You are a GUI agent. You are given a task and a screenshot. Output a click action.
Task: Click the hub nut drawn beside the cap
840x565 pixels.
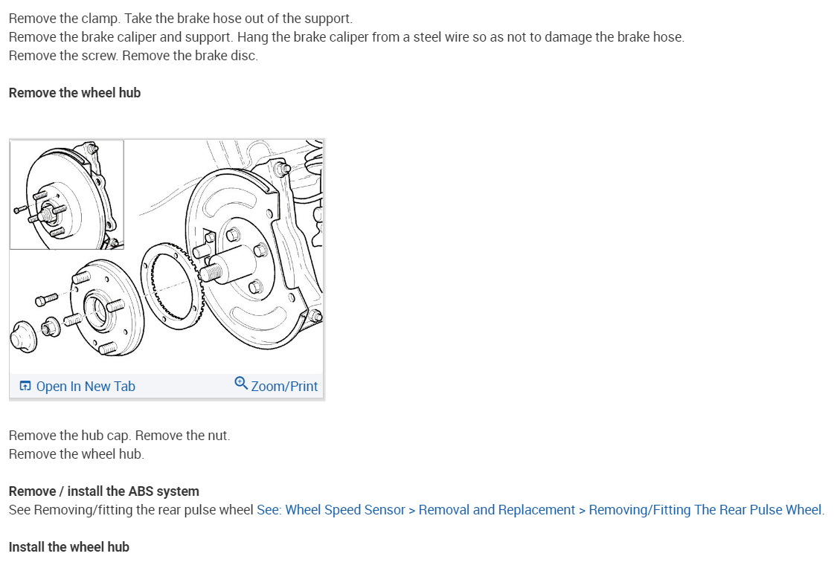click(x=51, y=326)
